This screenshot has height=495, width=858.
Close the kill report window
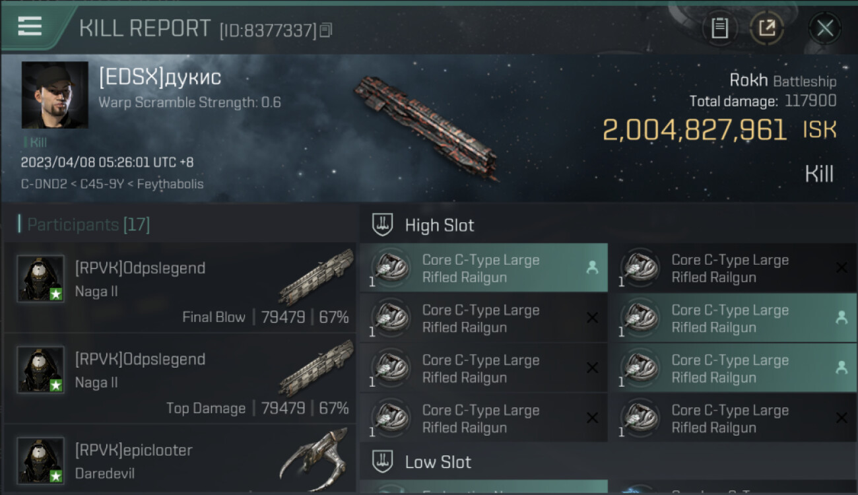pyautogui.click(x=824, y=28)
